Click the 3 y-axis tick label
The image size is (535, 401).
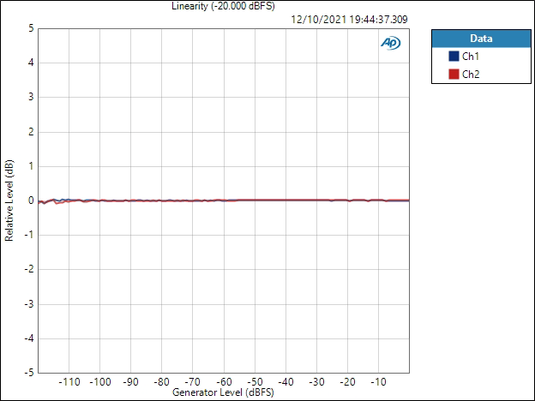(x=32, y=97)
